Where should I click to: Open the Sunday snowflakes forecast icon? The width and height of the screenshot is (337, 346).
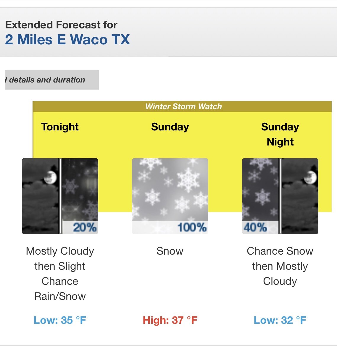point(170,196)
